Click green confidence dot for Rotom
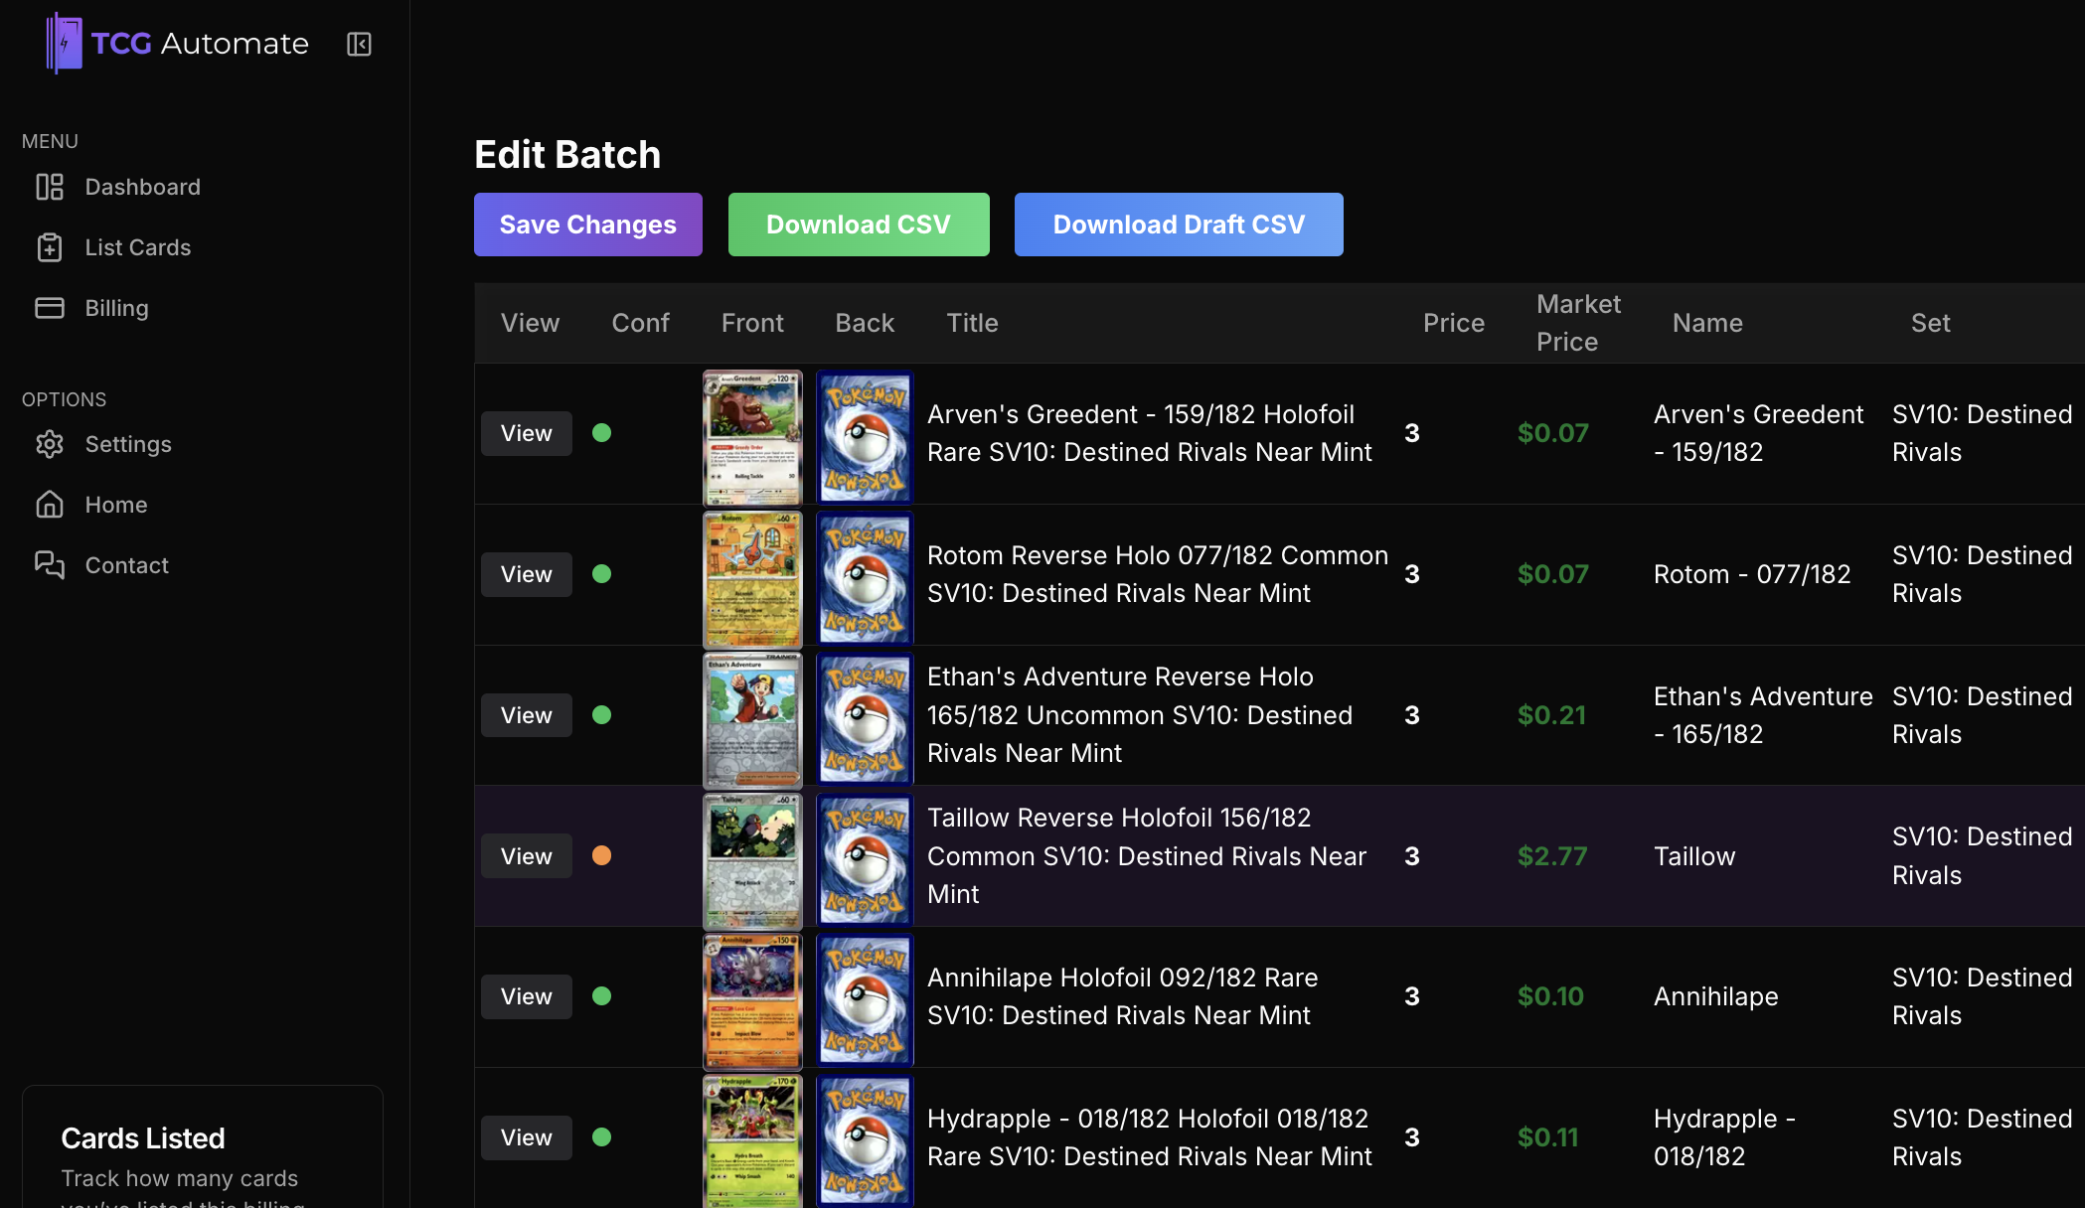 (x=601, y=573)
